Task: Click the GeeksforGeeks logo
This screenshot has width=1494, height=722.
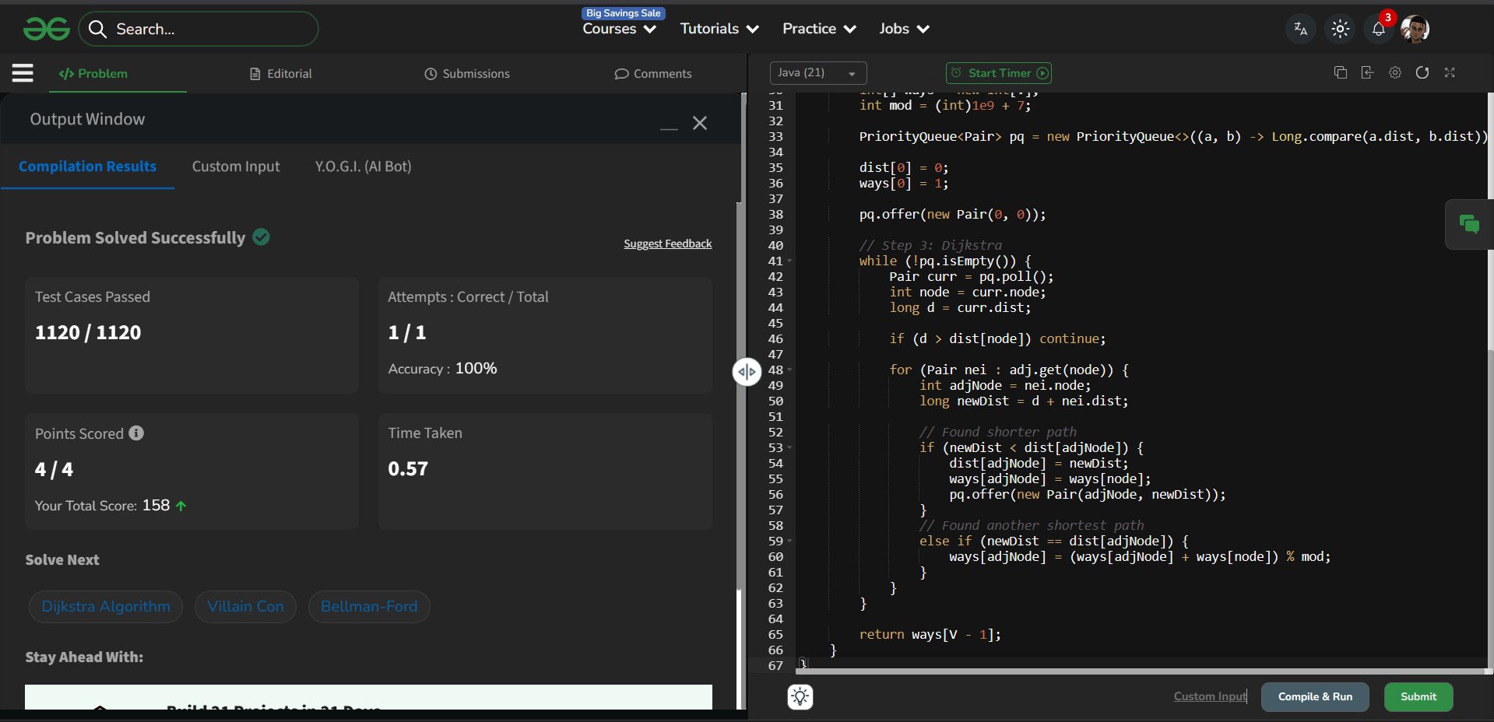Action: coord(47,30)
